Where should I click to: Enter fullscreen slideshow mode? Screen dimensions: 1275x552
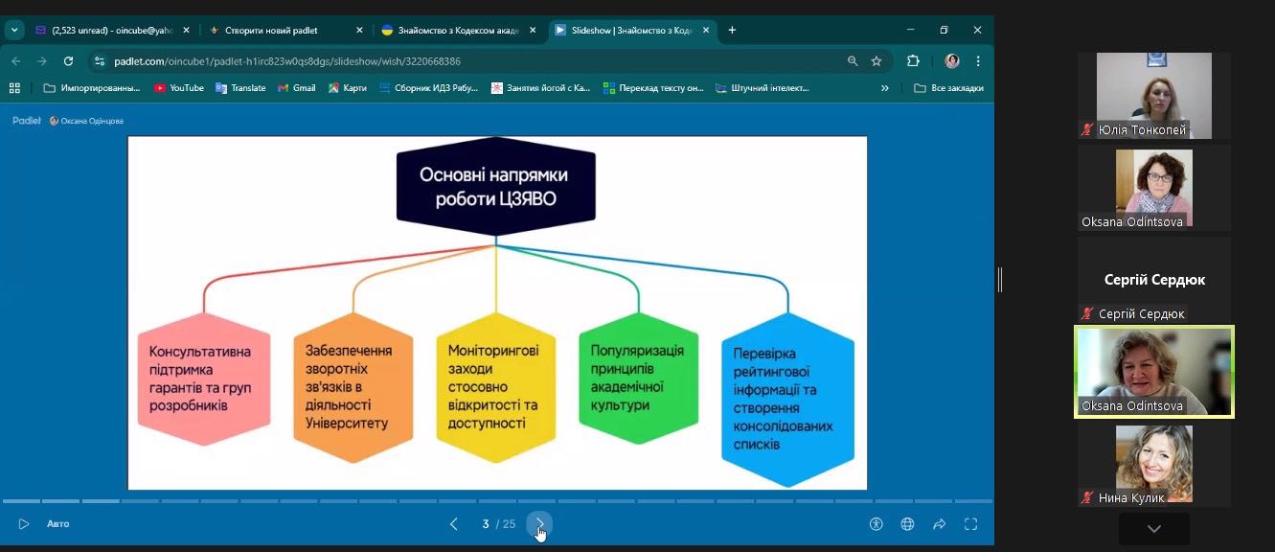970,524
